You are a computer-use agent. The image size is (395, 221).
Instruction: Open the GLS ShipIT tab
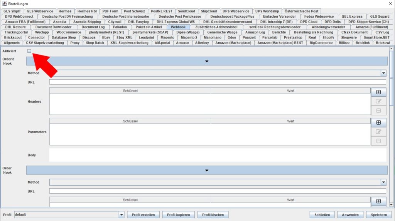point(12,11)
